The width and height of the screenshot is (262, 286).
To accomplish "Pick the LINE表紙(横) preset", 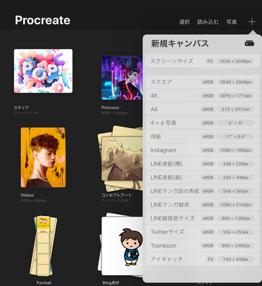I will [x=202, y=164].
